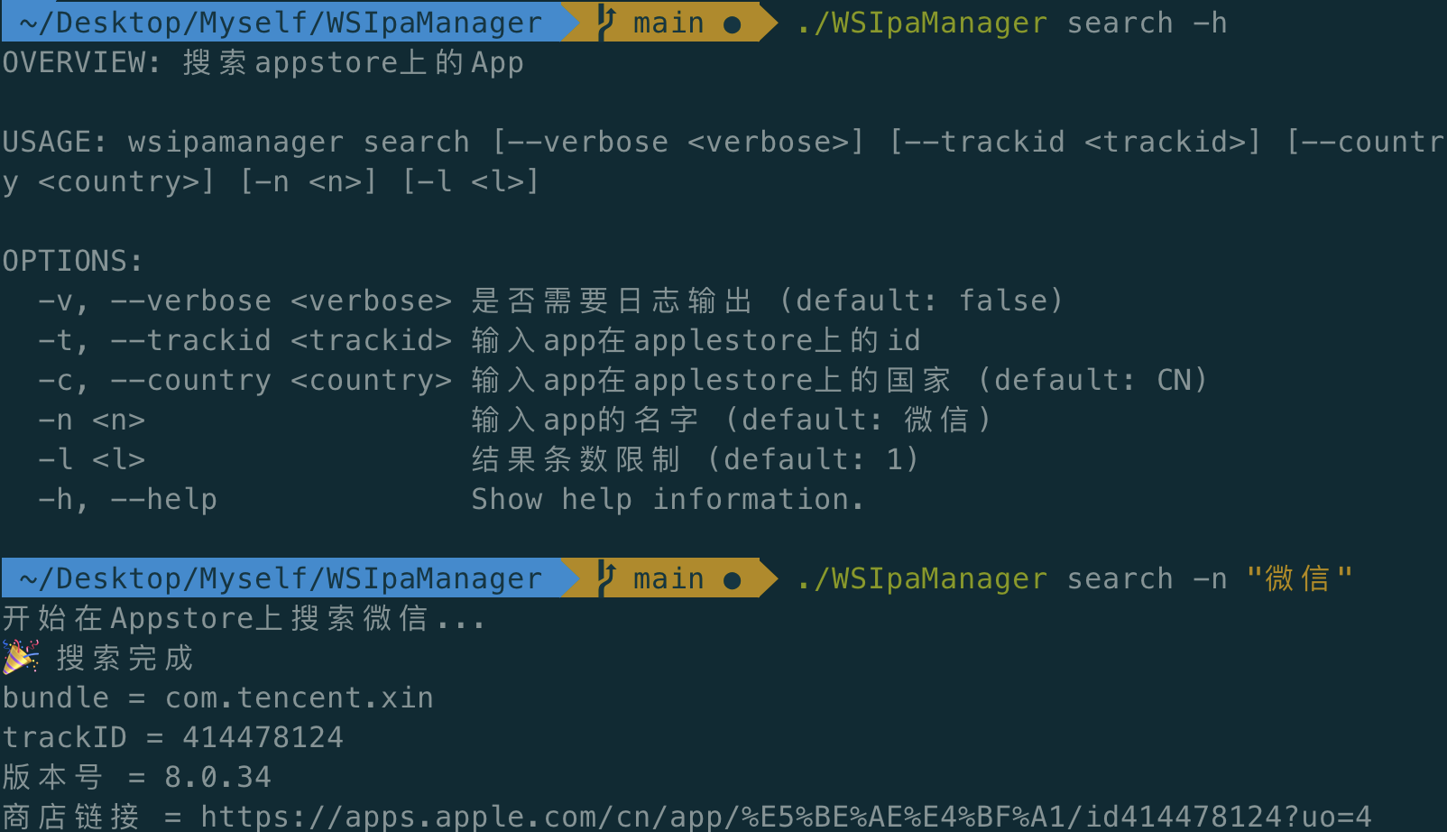The image size is (1447, 832).
Task: Click the trackID value 414478124
Action: [263, 737]
